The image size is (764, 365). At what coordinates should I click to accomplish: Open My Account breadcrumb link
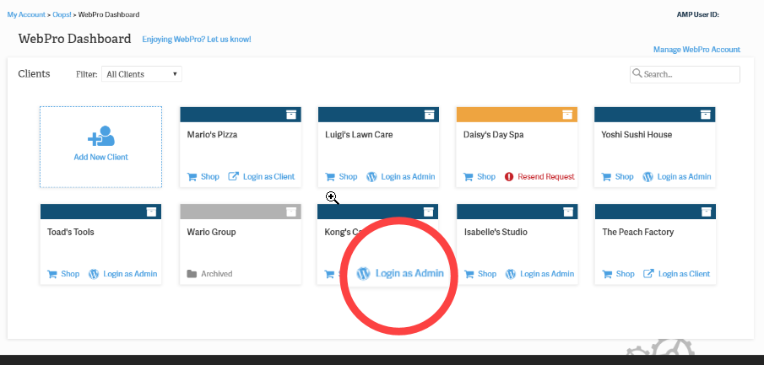click(x=24, y=14)
